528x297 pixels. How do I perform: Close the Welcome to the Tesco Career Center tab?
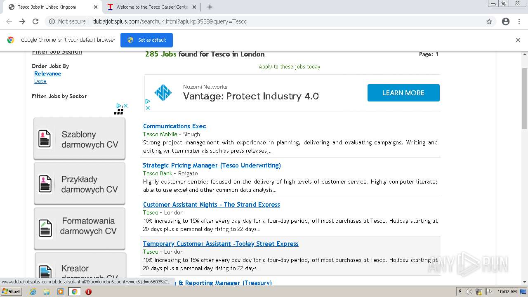tap(194, 7)
